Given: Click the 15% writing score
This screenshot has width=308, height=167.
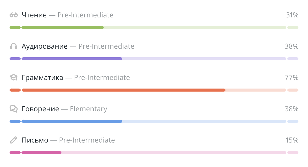Looking at the screenshot, I should click(292, 140).
